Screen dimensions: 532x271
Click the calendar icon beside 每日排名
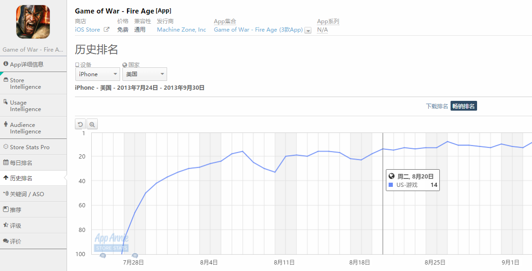6,162
